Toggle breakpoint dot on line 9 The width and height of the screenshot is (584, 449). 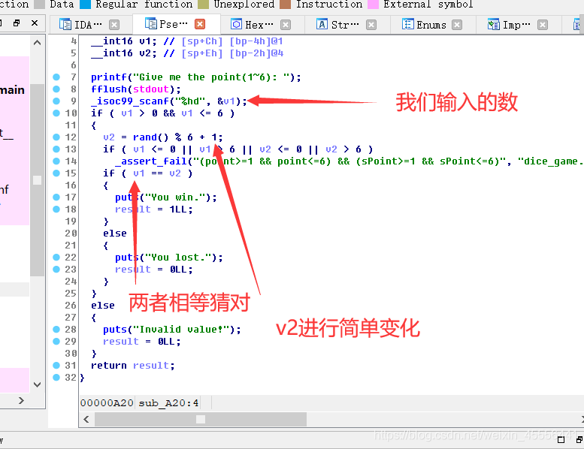click(x=56, y=101)
